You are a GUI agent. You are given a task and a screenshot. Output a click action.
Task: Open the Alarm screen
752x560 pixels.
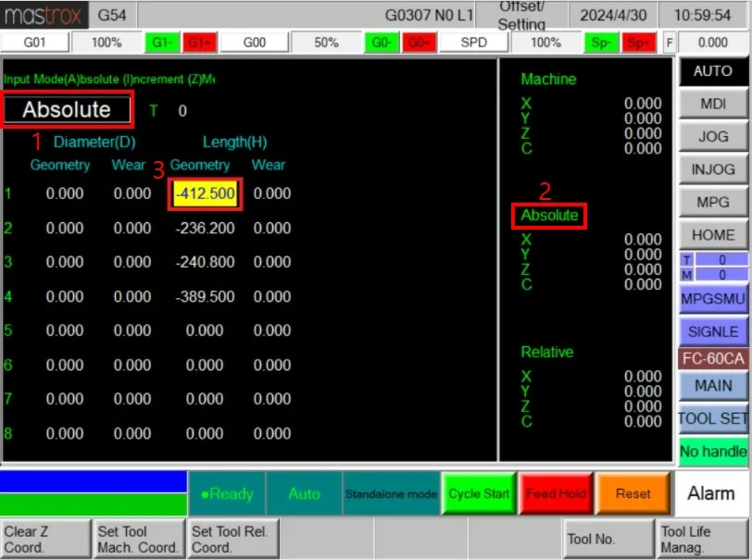(x=710, y=492)
